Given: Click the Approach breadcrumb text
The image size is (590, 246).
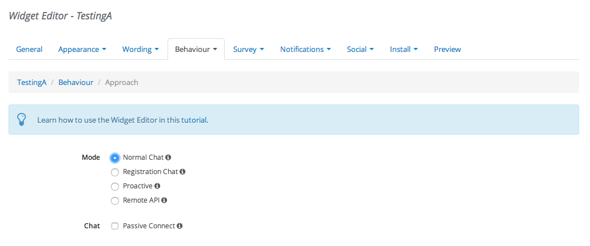Looking at the screenshot, I should coord(122,82).
